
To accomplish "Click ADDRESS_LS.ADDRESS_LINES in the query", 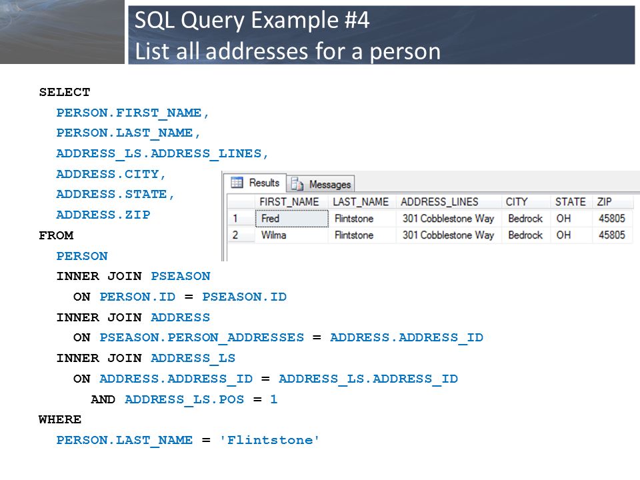I will pyautogui.click(x=159, y=154).
